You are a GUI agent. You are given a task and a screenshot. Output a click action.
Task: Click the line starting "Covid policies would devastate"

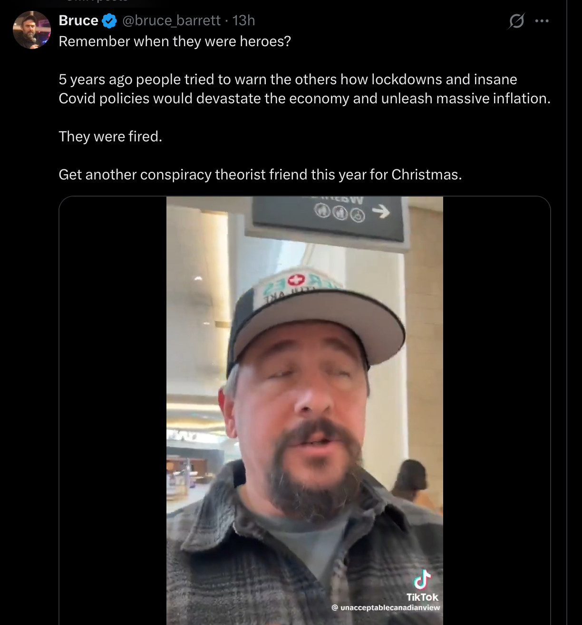[x=304, y=99]
